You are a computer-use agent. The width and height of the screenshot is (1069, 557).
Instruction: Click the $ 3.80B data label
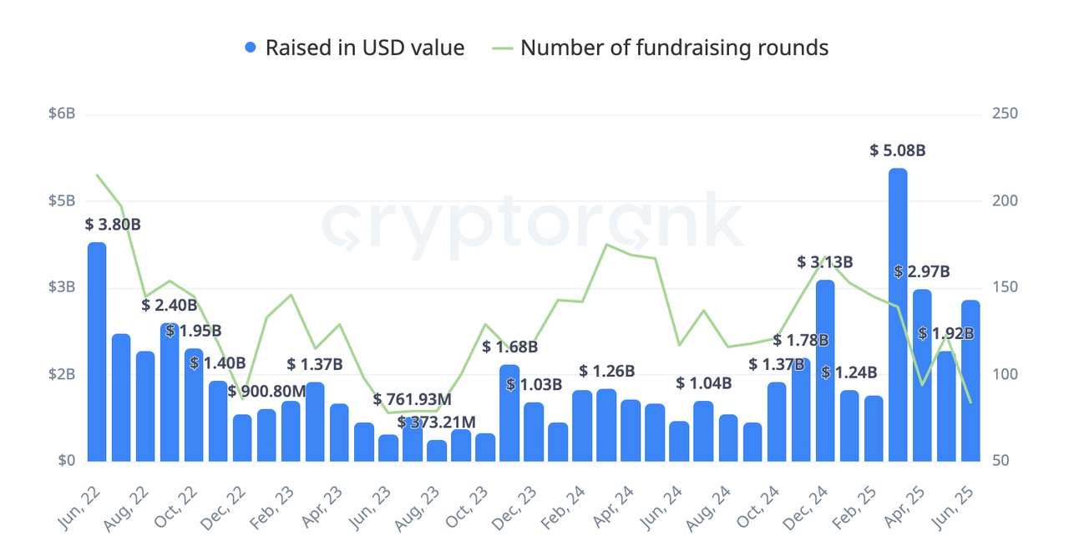click(x=113, y=224)
